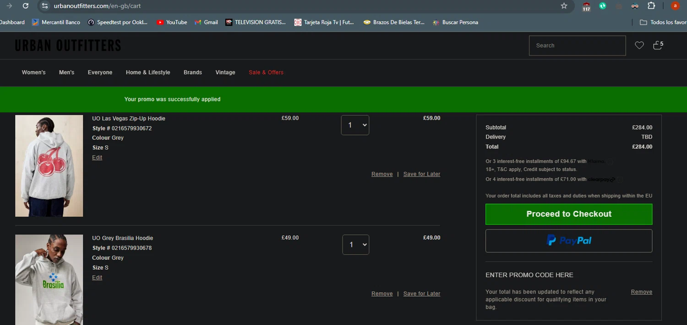Click the goggles-face extension icon
The image size is (687, 325).
tap(635, 6)
